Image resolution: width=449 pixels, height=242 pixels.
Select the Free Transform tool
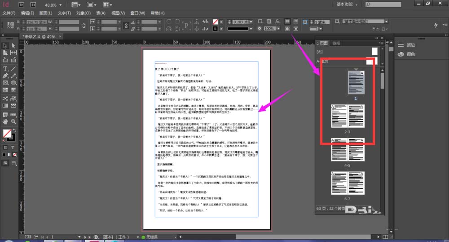[x=13, y=98]
